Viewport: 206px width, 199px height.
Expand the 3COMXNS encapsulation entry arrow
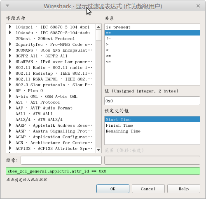(10, 50)
